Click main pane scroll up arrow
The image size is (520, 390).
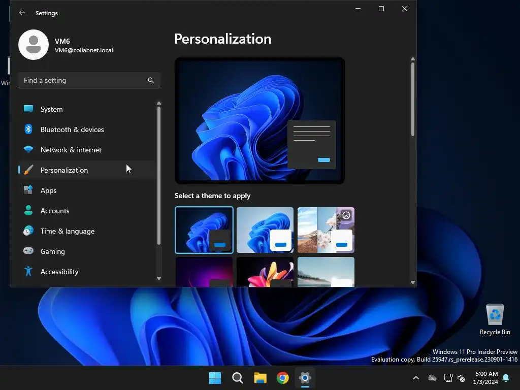(x=413, y=59)
